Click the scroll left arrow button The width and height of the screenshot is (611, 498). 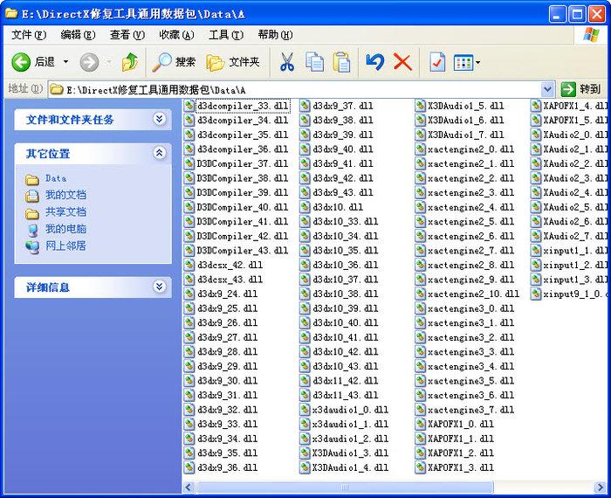tap(189, 488)
